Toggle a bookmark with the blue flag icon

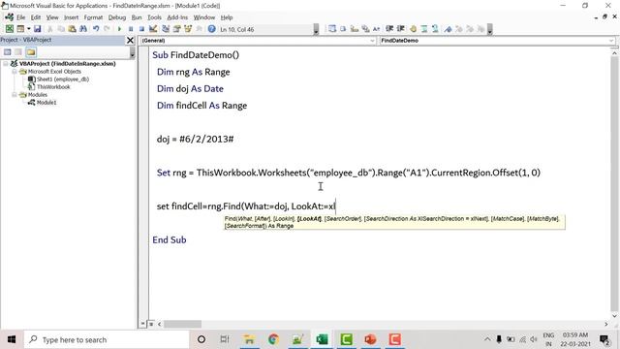point(448,29)
